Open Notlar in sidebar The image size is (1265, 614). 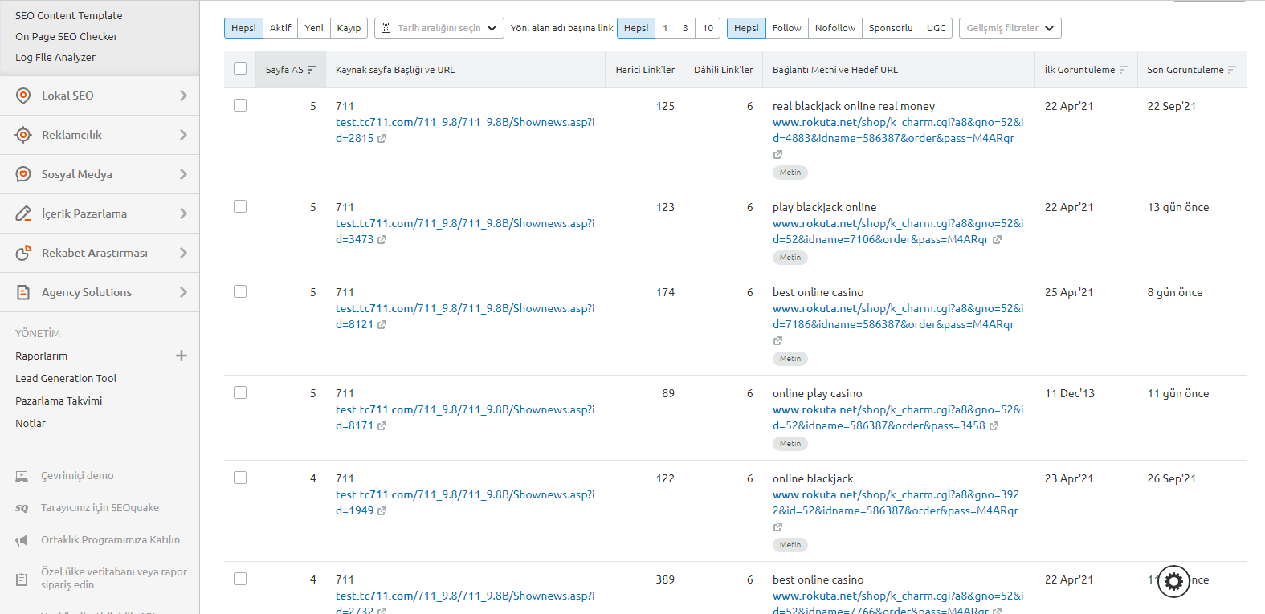pyautogui.click(x=31, y=423)
